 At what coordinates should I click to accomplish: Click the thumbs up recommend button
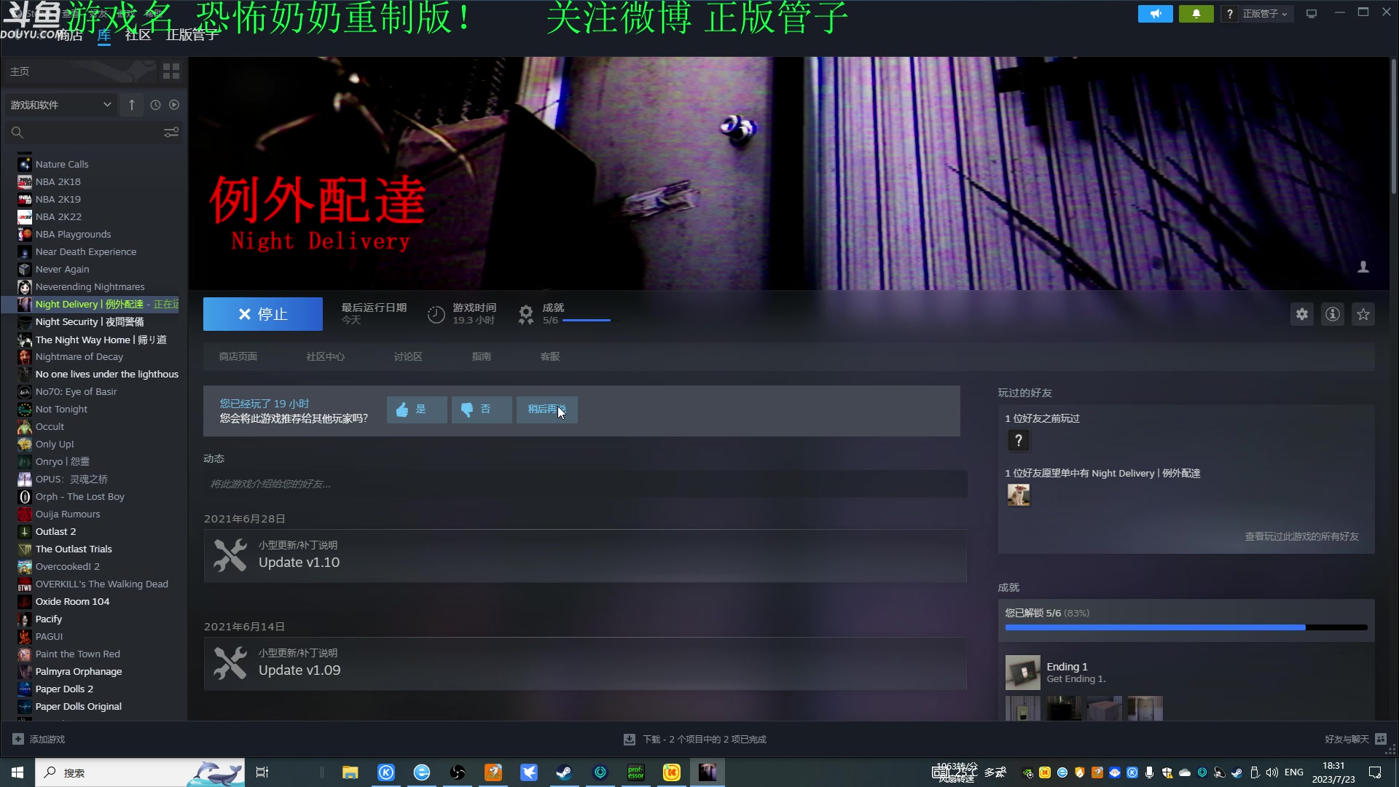417,410
